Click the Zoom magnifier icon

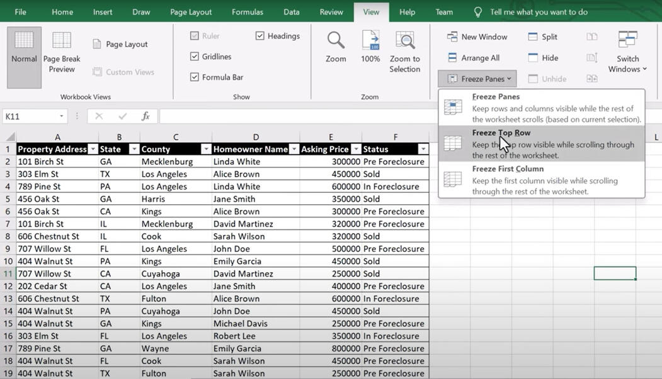(x=336, y=40)
